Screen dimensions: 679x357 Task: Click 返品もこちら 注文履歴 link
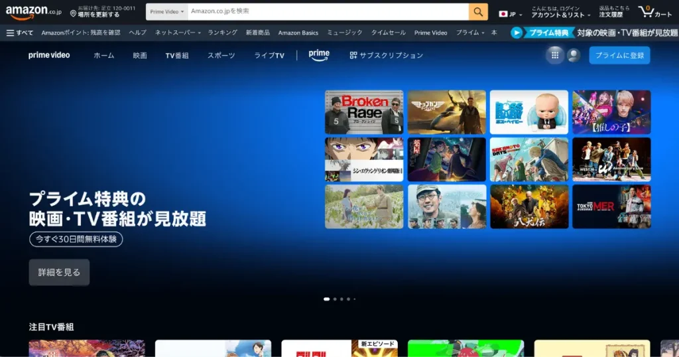tap(614, 12)
